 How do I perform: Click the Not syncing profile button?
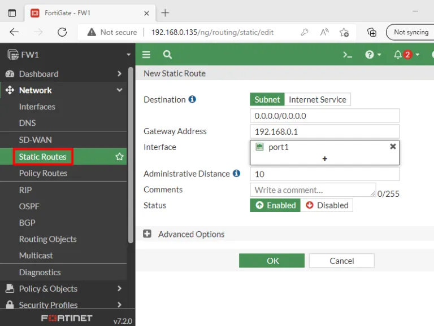click(411, 32)
